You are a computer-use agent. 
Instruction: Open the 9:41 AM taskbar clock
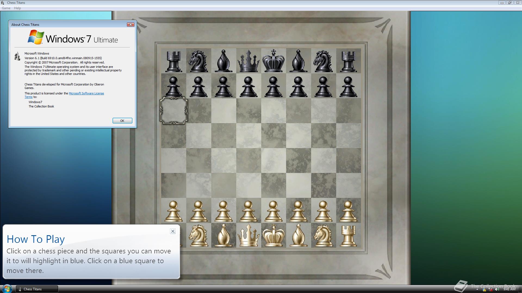tap(509, 289)
